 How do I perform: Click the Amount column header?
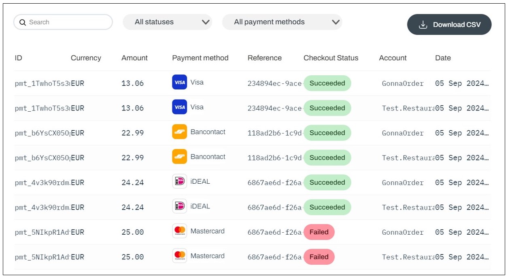[x=134, y=58]
